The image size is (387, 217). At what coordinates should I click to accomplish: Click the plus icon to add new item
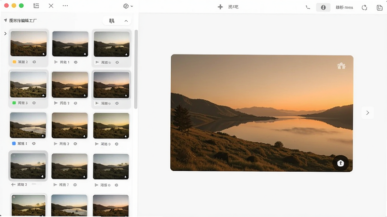point(220,7)
